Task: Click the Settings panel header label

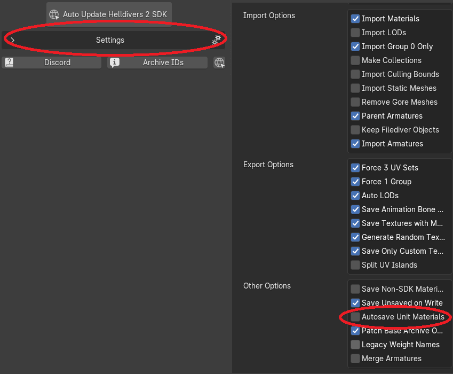Action: [110, 40]
